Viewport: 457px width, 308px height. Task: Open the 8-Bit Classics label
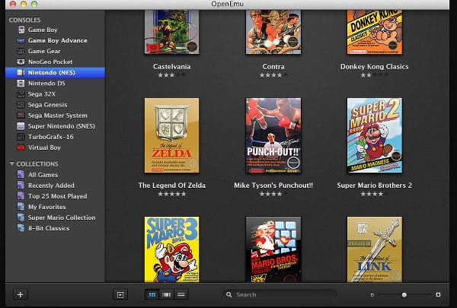tap(49, 228)
